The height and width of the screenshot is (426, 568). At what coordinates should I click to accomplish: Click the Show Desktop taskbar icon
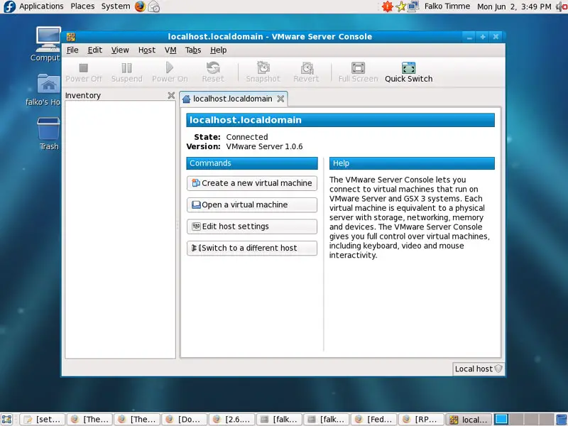pyautogui.click(x=7, y=419)
